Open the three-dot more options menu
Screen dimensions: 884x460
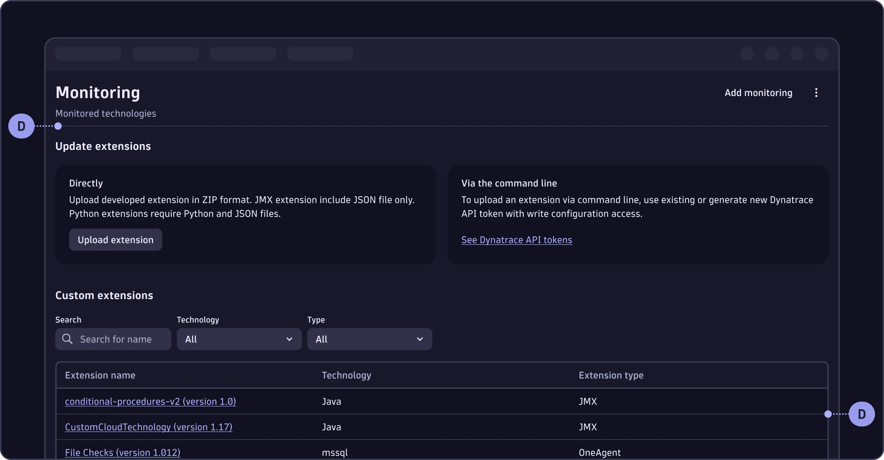point(816,93)
